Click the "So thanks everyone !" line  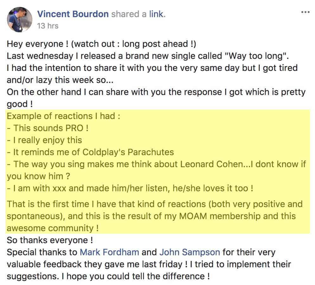50,240
